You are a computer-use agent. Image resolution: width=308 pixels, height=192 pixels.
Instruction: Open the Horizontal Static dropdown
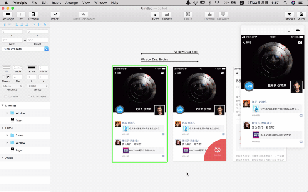point(13,86)
